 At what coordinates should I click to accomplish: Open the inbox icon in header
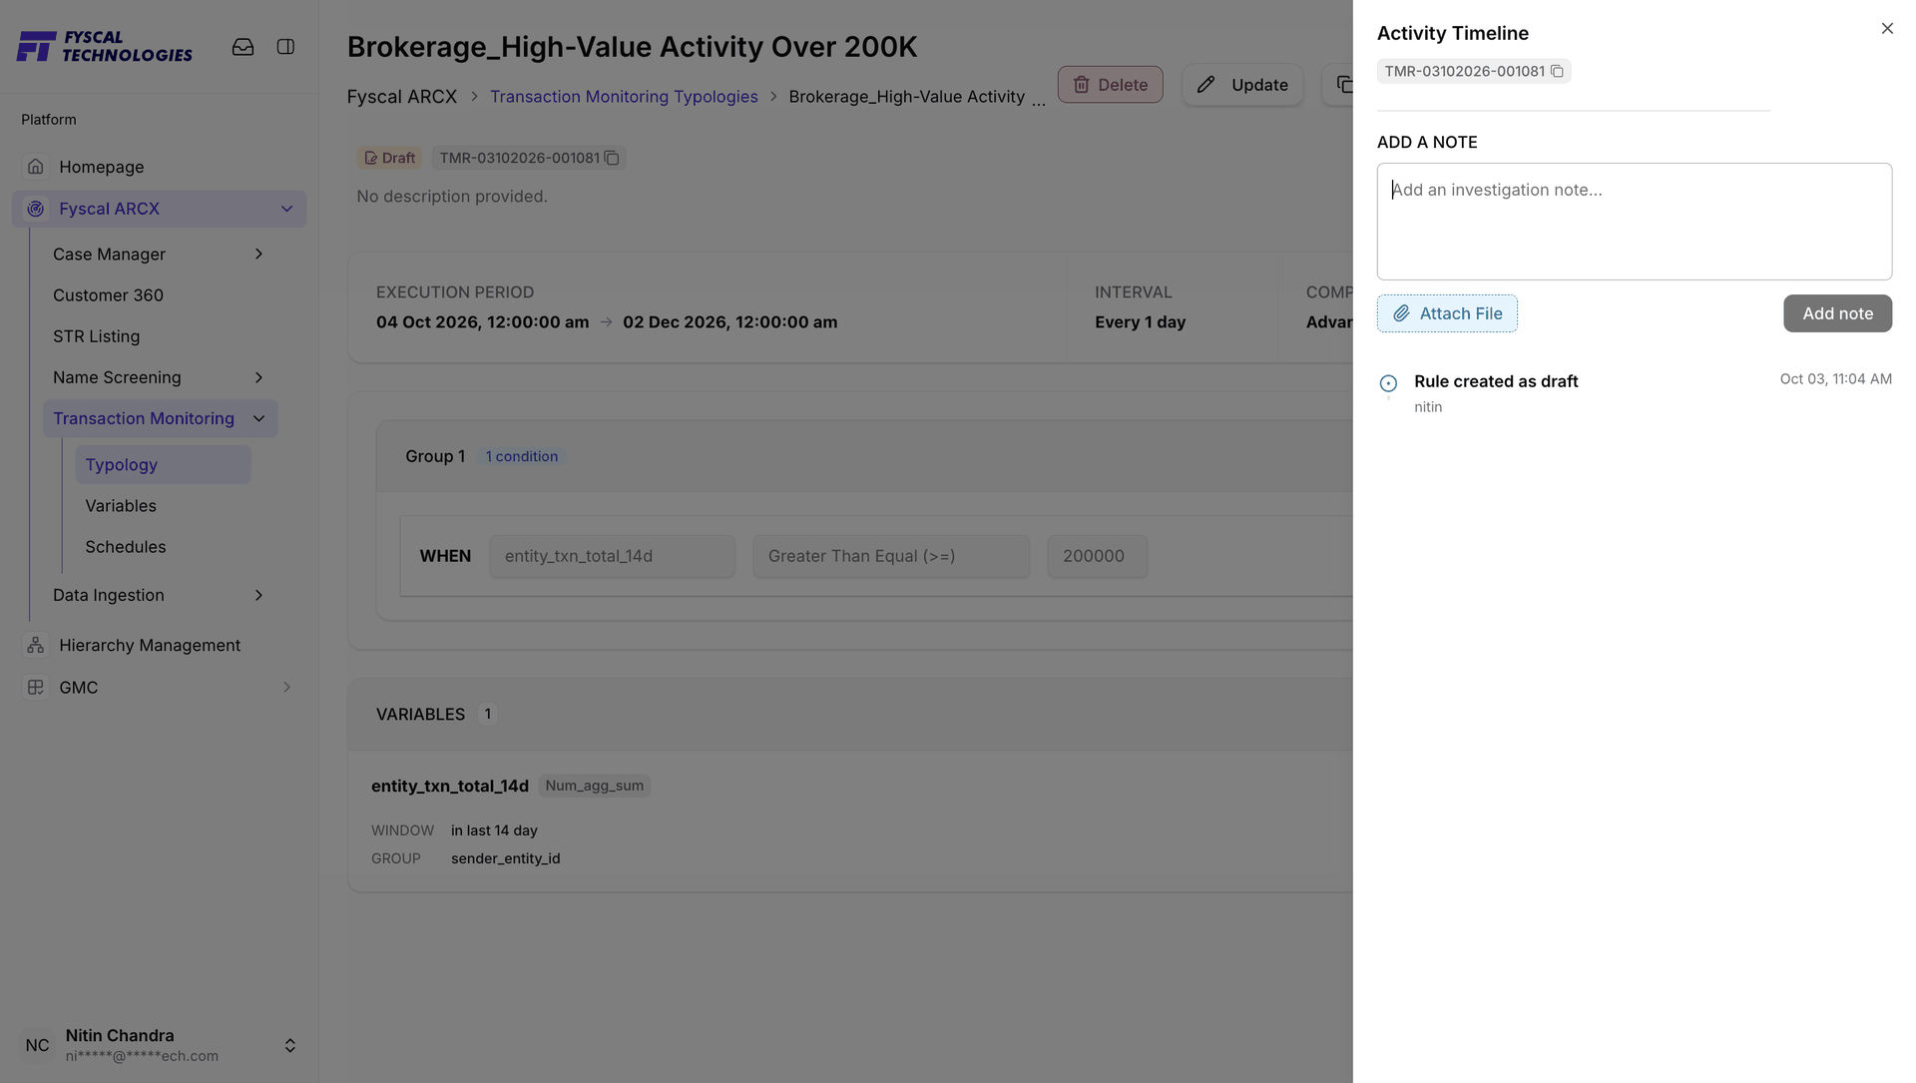(242, 47)
